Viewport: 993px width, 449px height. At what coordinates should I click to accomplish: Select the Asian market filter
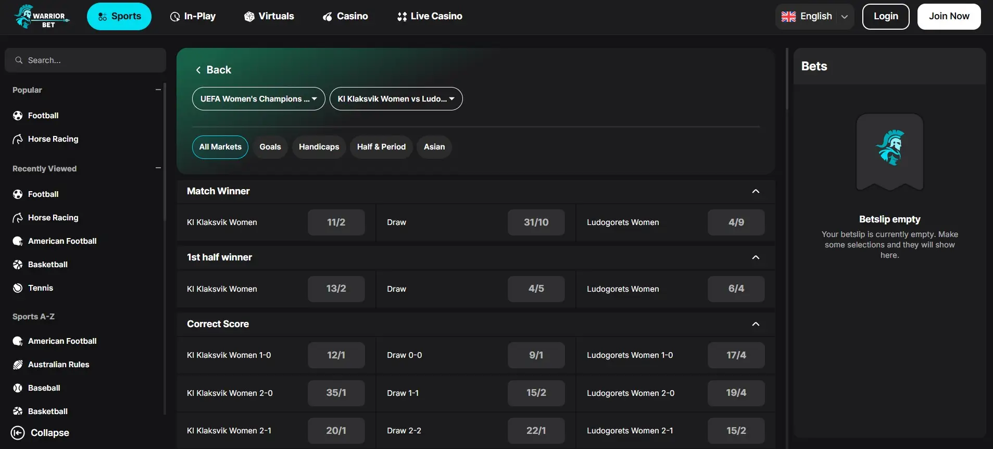434,147
